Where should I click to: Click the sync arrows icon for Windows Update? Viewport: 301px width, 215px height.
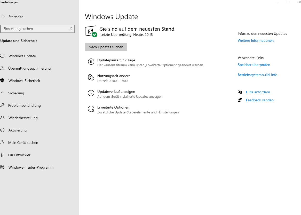coord(2,56)
